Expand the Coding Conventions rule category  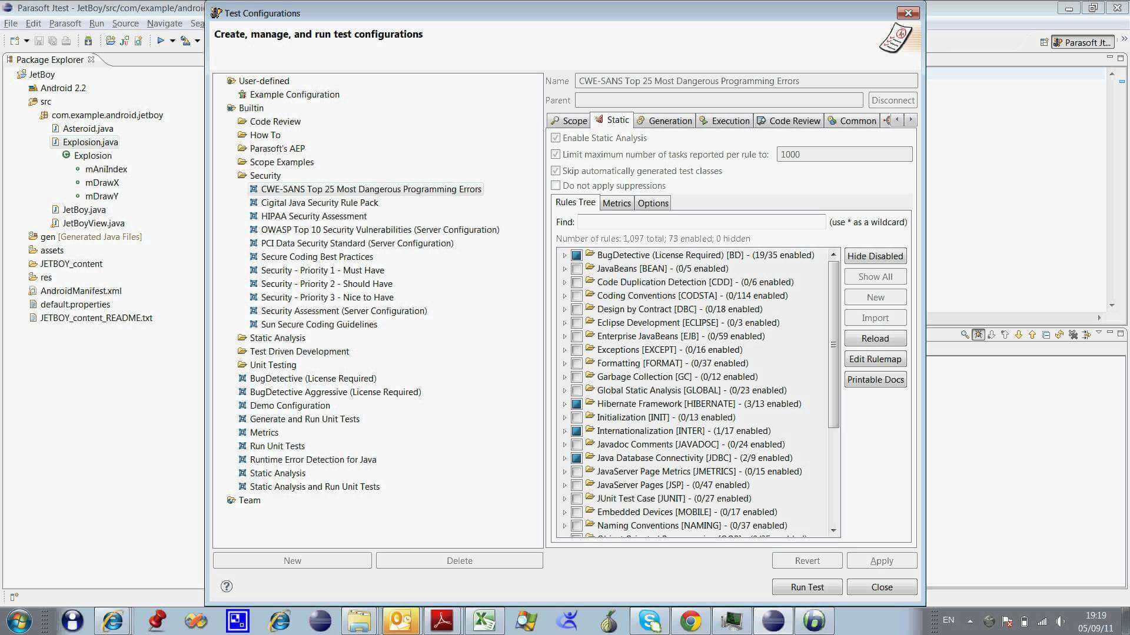pyautogui.click(x=564, y=296)
